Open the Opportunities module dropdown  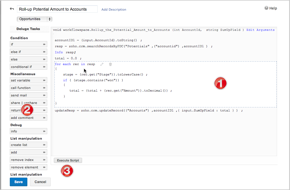[x=35, y=19]
